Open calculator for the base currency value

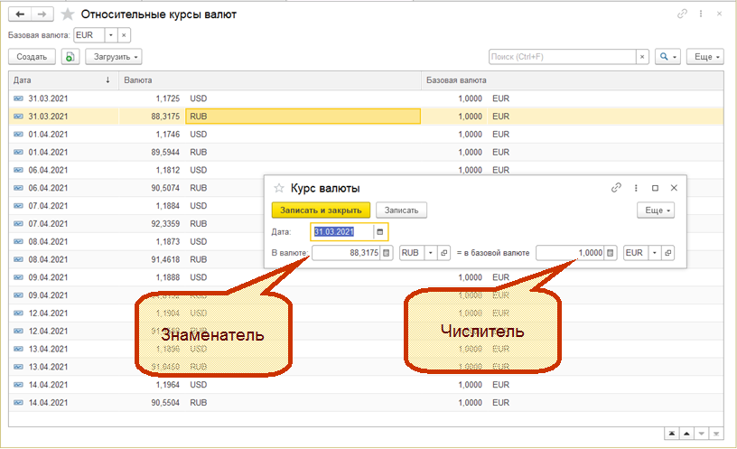point(611,254)
